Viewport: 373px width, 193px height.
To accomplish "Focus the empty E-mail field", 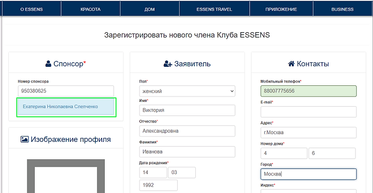I will tap(308, 112).
